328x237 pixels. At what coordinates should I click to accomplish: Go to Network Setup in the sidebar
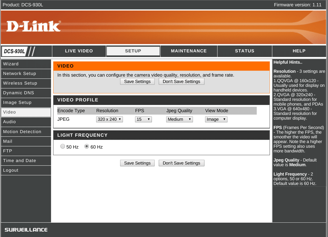pyautogui.click(x=26, y=74)
